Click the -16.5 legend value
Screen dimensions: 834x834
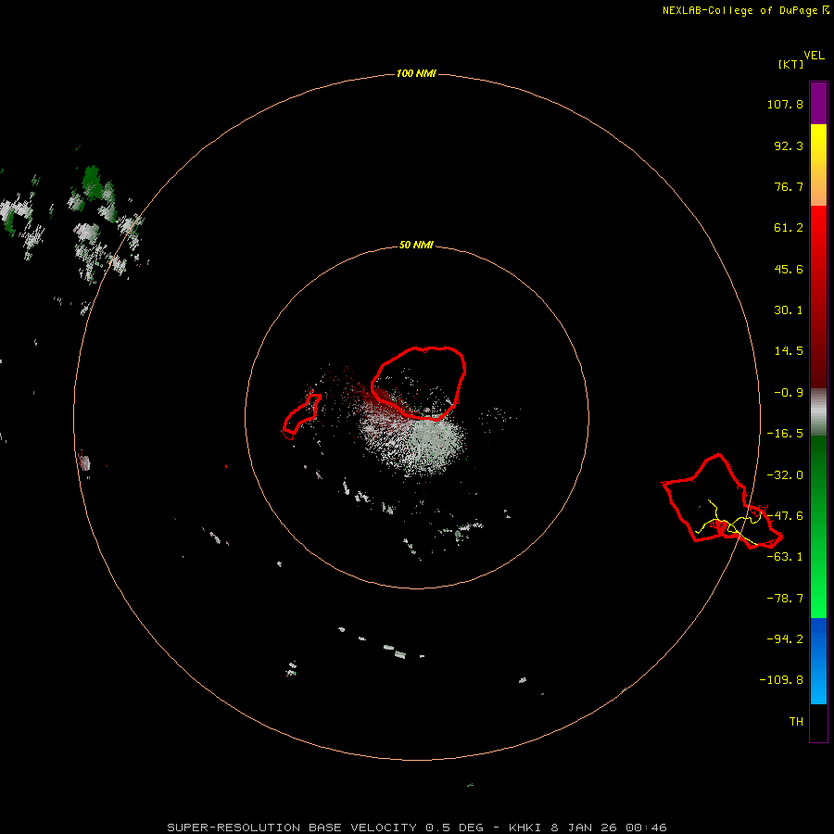pyautogui.click(x=785, y=434)
